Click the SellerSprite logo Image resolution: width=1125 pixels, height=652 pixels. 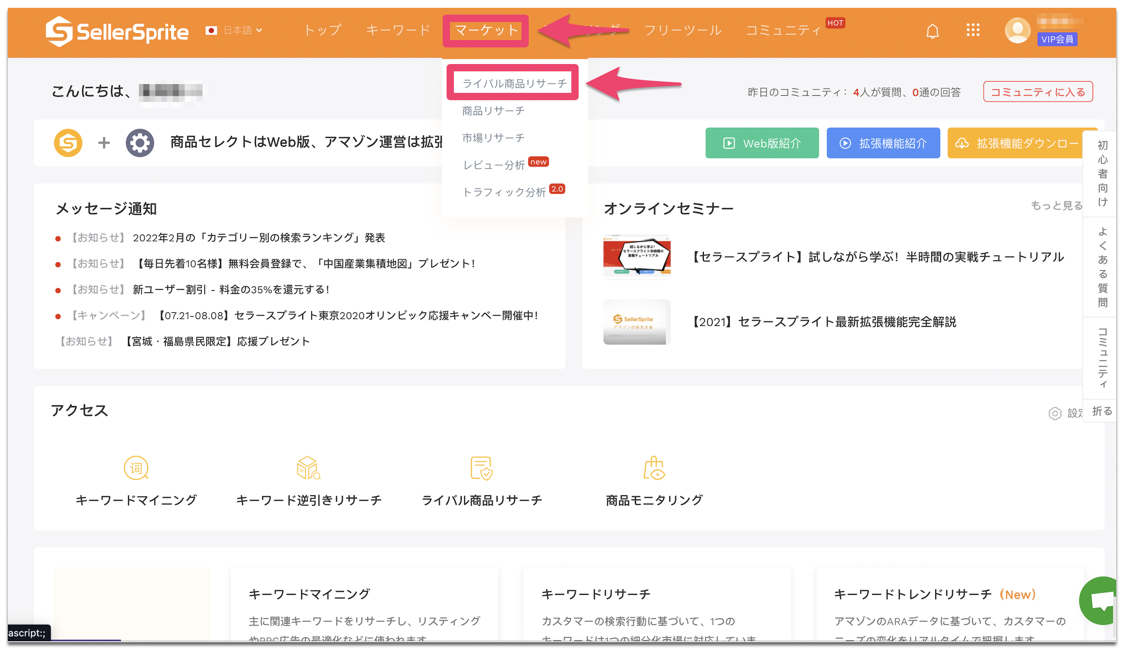tap(117, 32)
